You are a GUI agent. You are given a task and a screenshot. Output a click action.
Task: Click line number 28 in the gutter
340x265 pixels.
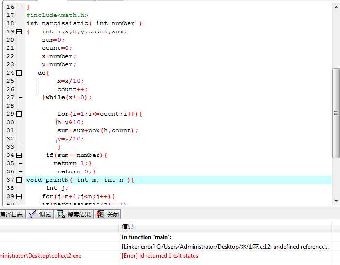[x=10, y=106]
